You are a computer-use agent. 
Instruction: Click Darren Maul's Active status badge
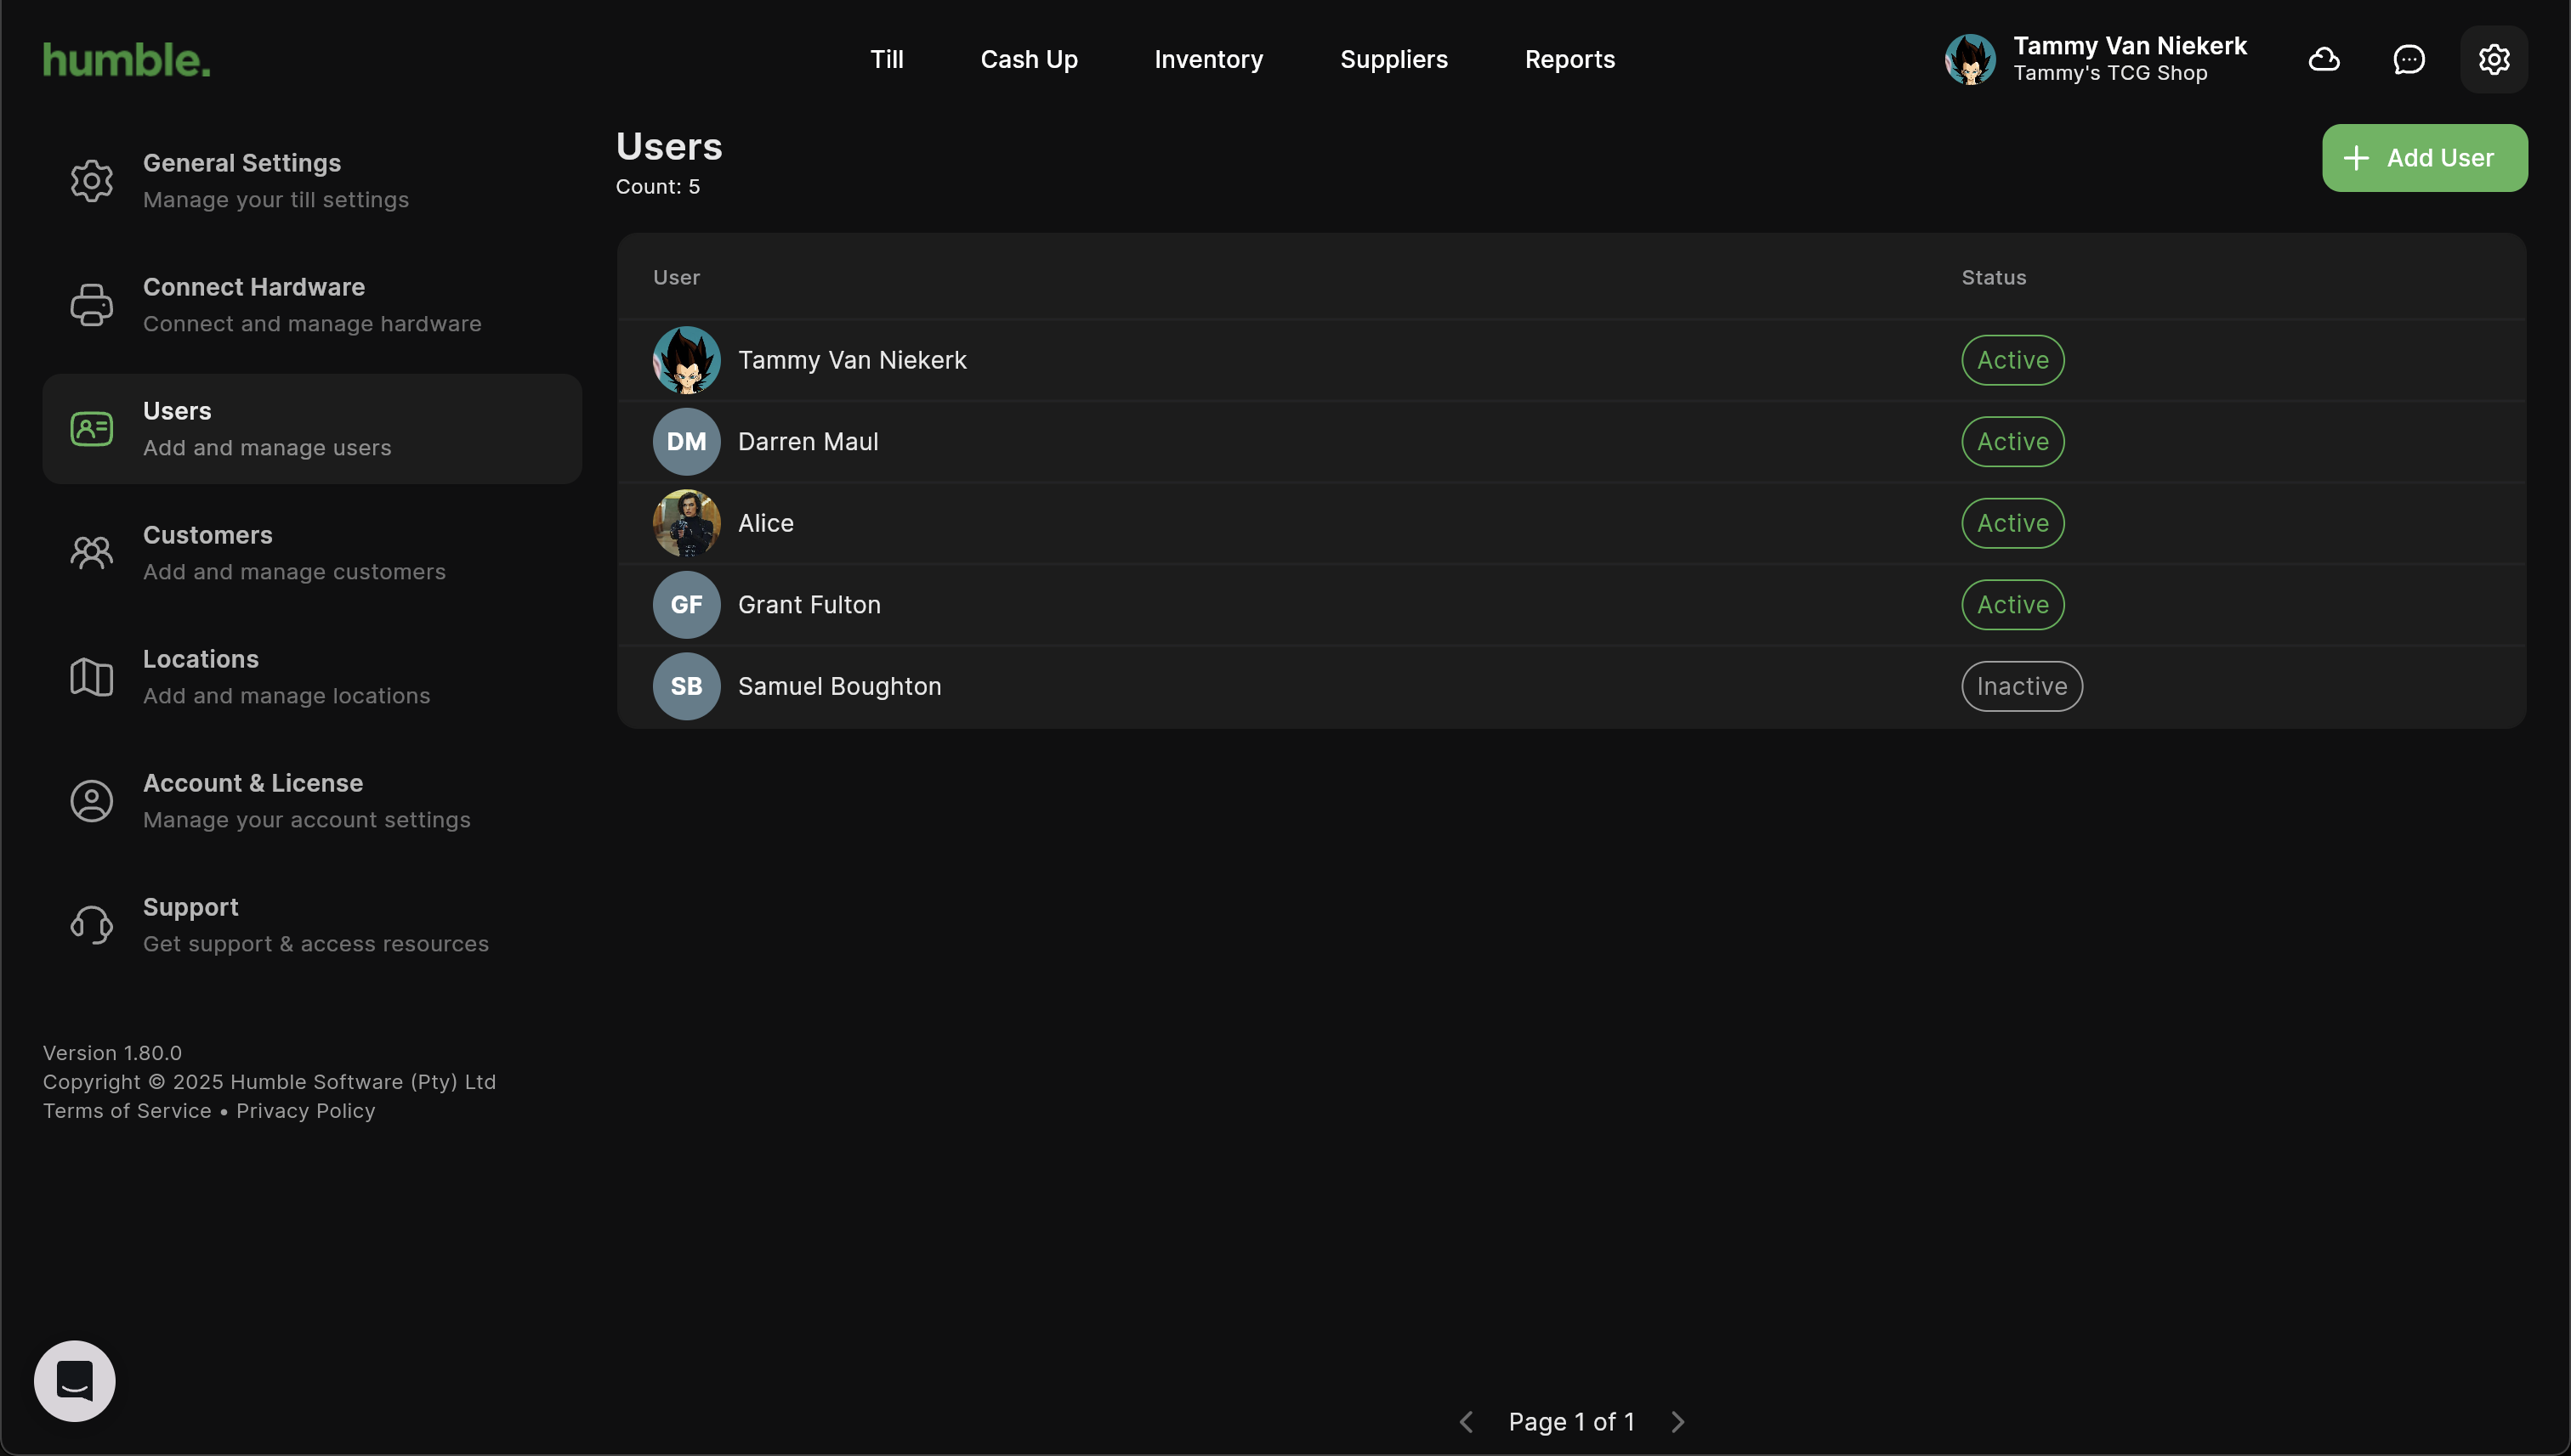click(x=2012, y=441)
